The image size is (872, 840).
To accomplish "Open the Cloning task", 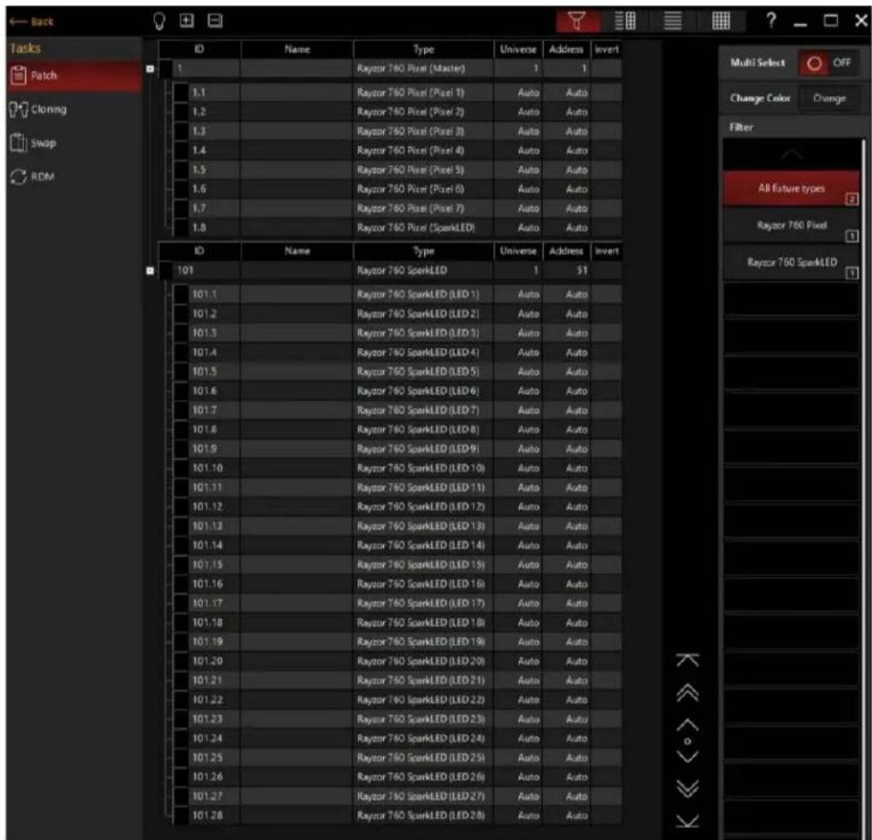I will [74, 109].
